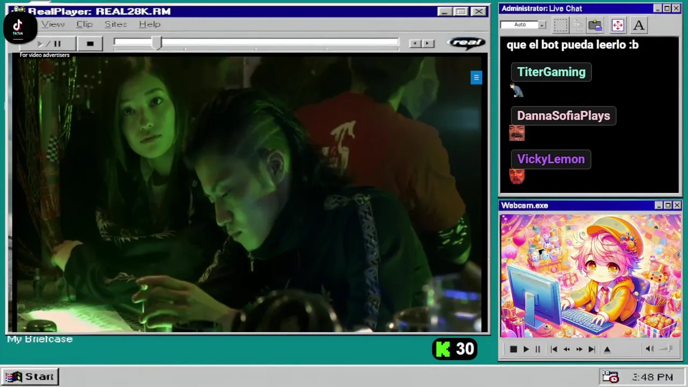
Task: Click the previous clip left arrow in RealPlayer
Action: [415, 44]
